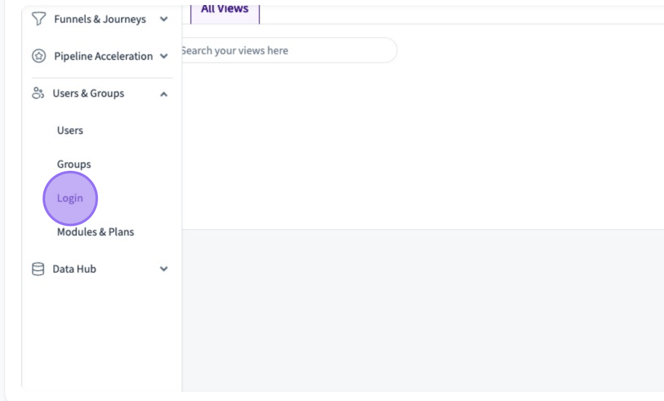
Task: Click the Funnels & Journeys funnel icon
Action: [39, 19]
